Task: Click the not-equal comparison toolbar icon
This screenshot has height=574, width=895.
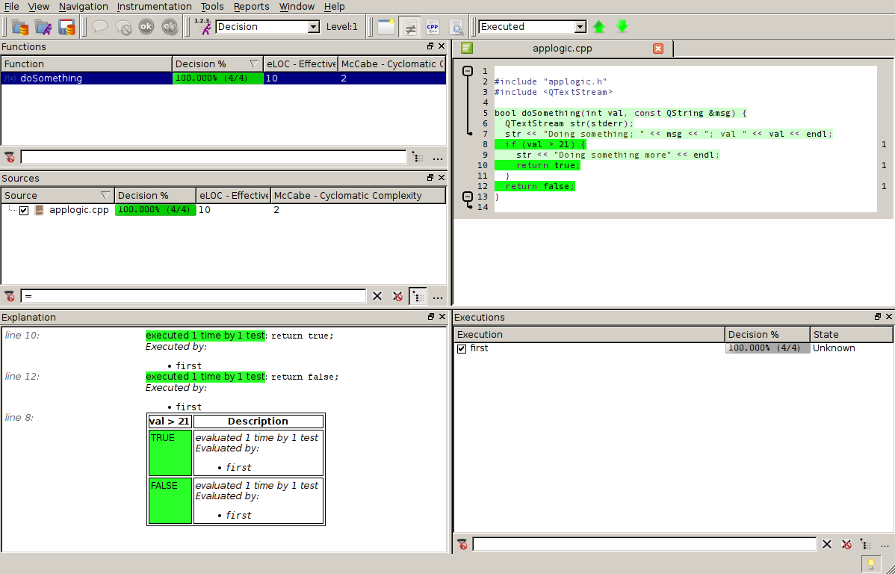Action: [x=409, y=28]
